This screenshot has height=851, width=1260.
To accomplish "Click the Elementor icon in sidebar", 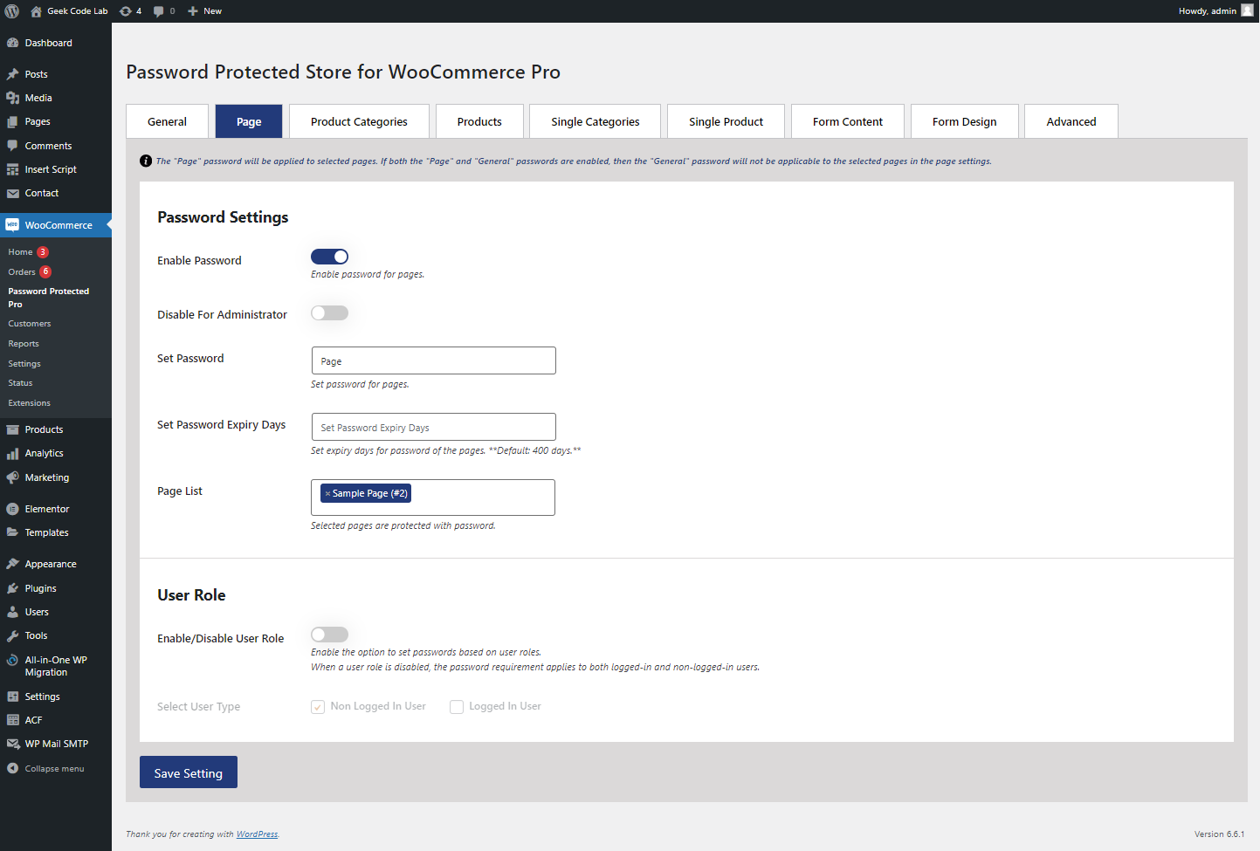I will (12, 509).
